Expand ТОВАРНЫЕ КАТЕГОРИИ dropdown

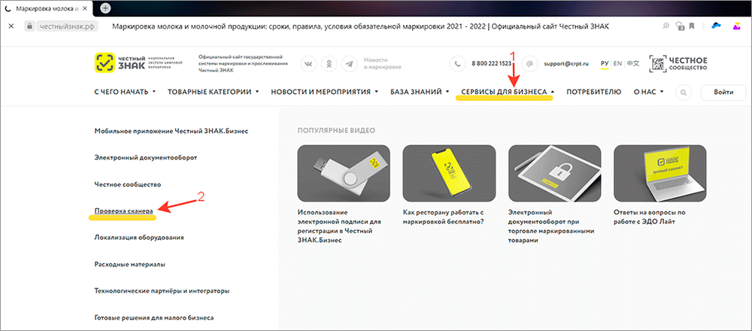click(214, 92)
